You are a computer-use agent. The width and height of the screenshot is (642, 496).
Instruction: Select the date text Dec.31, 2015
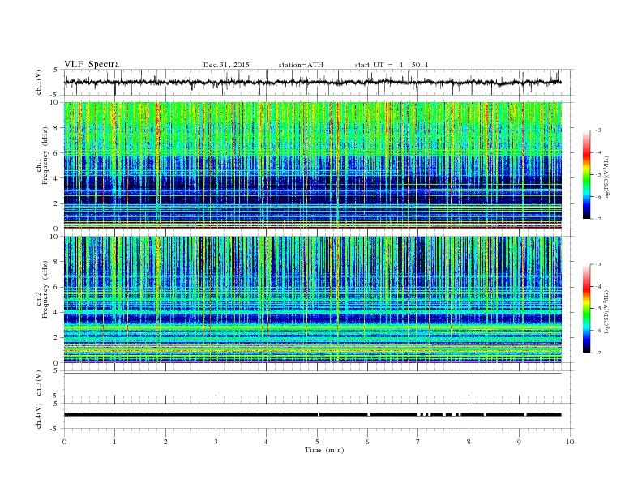pyautogui.click(x=226, y=65)
